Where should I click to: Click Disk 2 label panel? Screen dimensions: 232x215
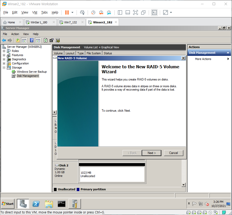pyautogui.click(x=65, y=173)
